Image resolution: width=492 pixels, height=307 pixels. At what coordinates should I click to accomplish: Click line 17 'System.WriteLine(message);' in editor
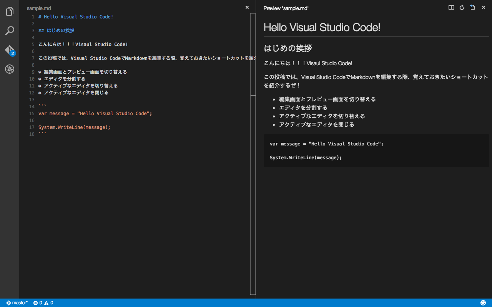coord(74,127)
